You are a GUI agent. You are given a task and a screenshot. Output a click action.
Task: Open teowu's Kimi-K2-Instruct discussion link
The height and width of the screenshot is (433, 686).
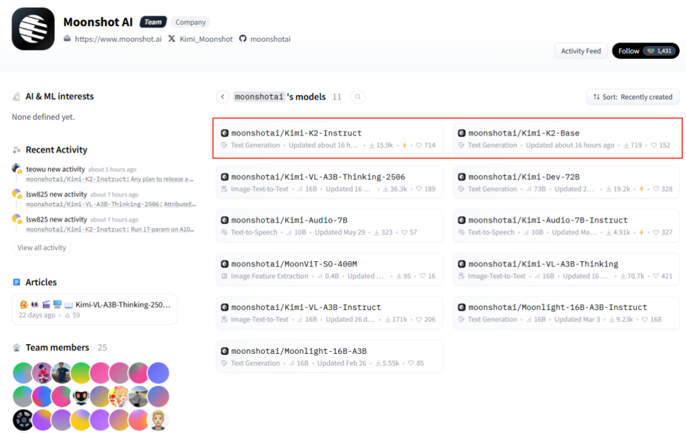[109, 179]
